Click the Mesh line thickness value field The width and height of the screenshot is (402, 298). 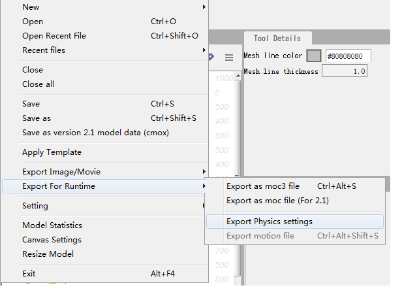pyautogui.click(x=345, y=71)
